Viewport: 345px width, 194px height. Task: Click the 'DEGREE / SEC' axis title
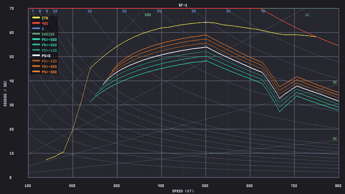(5, 93)
